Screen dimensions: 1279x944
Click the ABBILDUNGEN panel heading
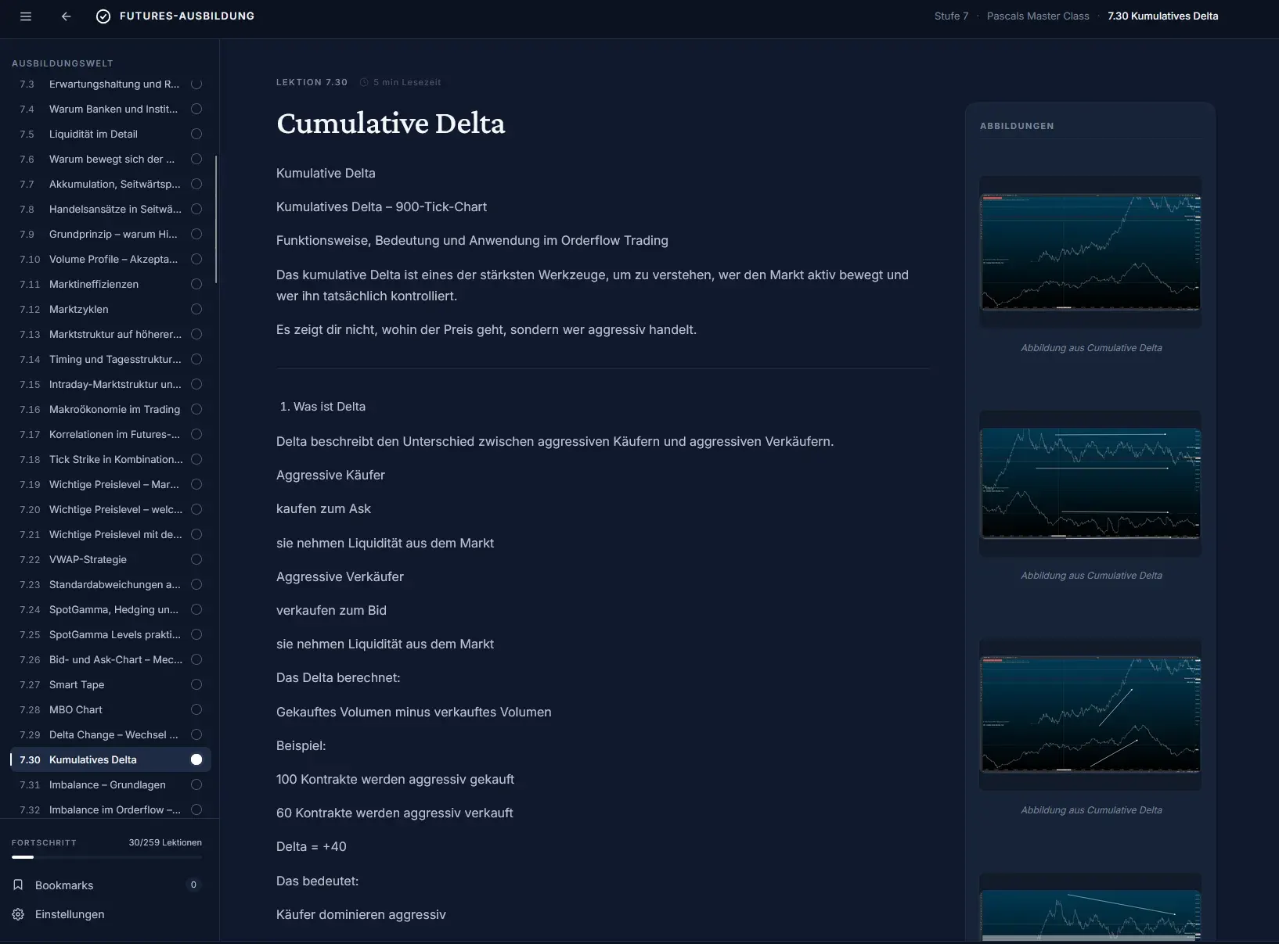(1017, 126)
